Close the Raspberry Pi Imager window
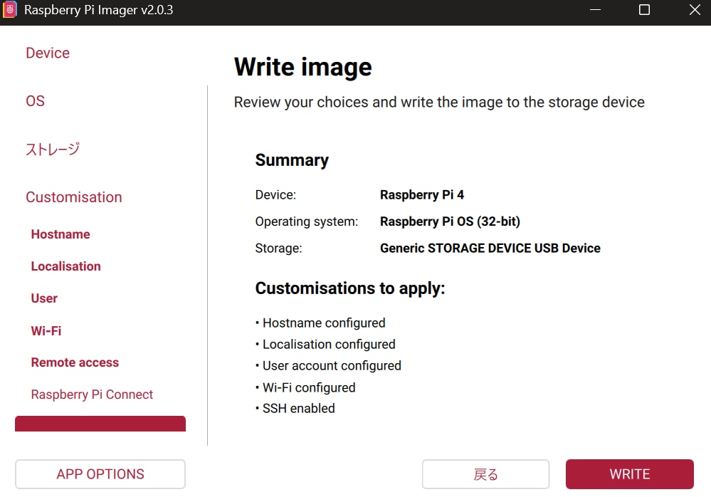Screen dimensions: 711x497 695,10
